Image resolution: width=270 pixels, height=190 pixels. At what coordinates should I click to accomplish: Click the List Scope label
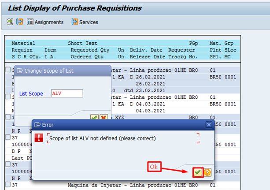(x=34, y=93)
